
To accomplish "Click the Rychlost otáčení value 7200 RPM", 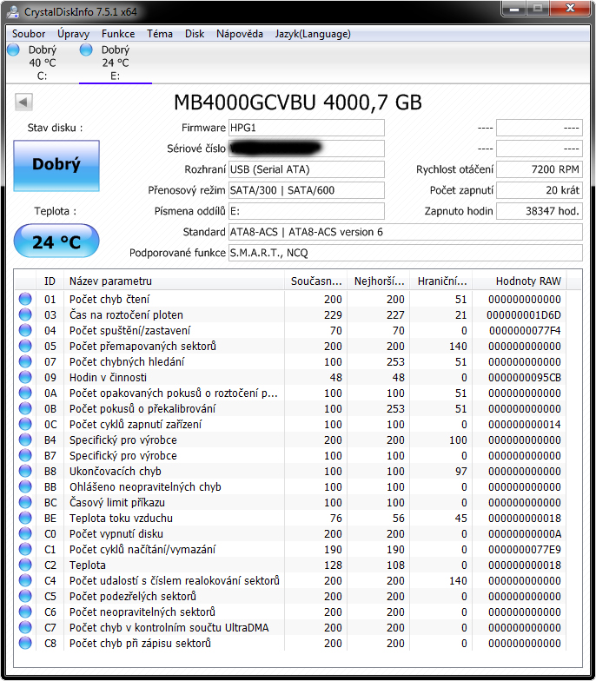I will click(539, 169).
